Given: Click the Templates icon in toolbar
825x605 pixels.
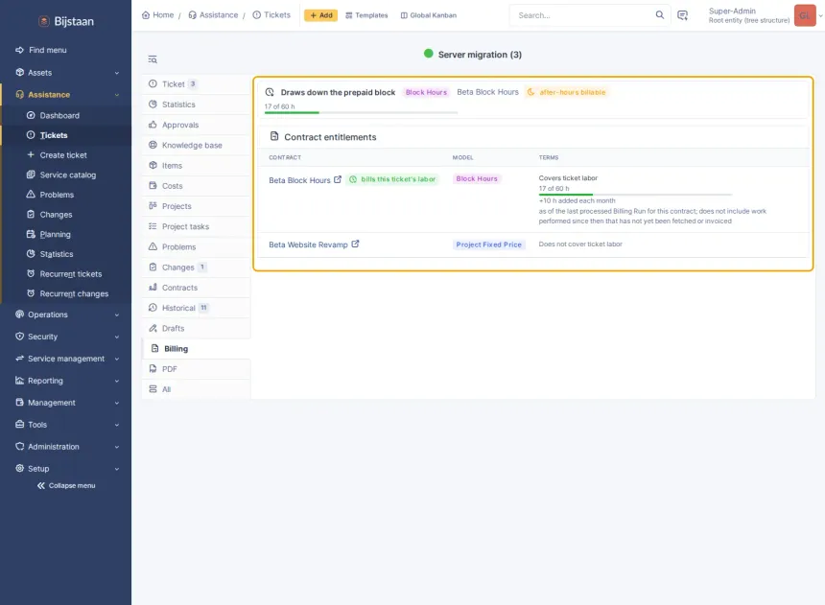Looking at the screenshot, I should [x=349, y=15].
